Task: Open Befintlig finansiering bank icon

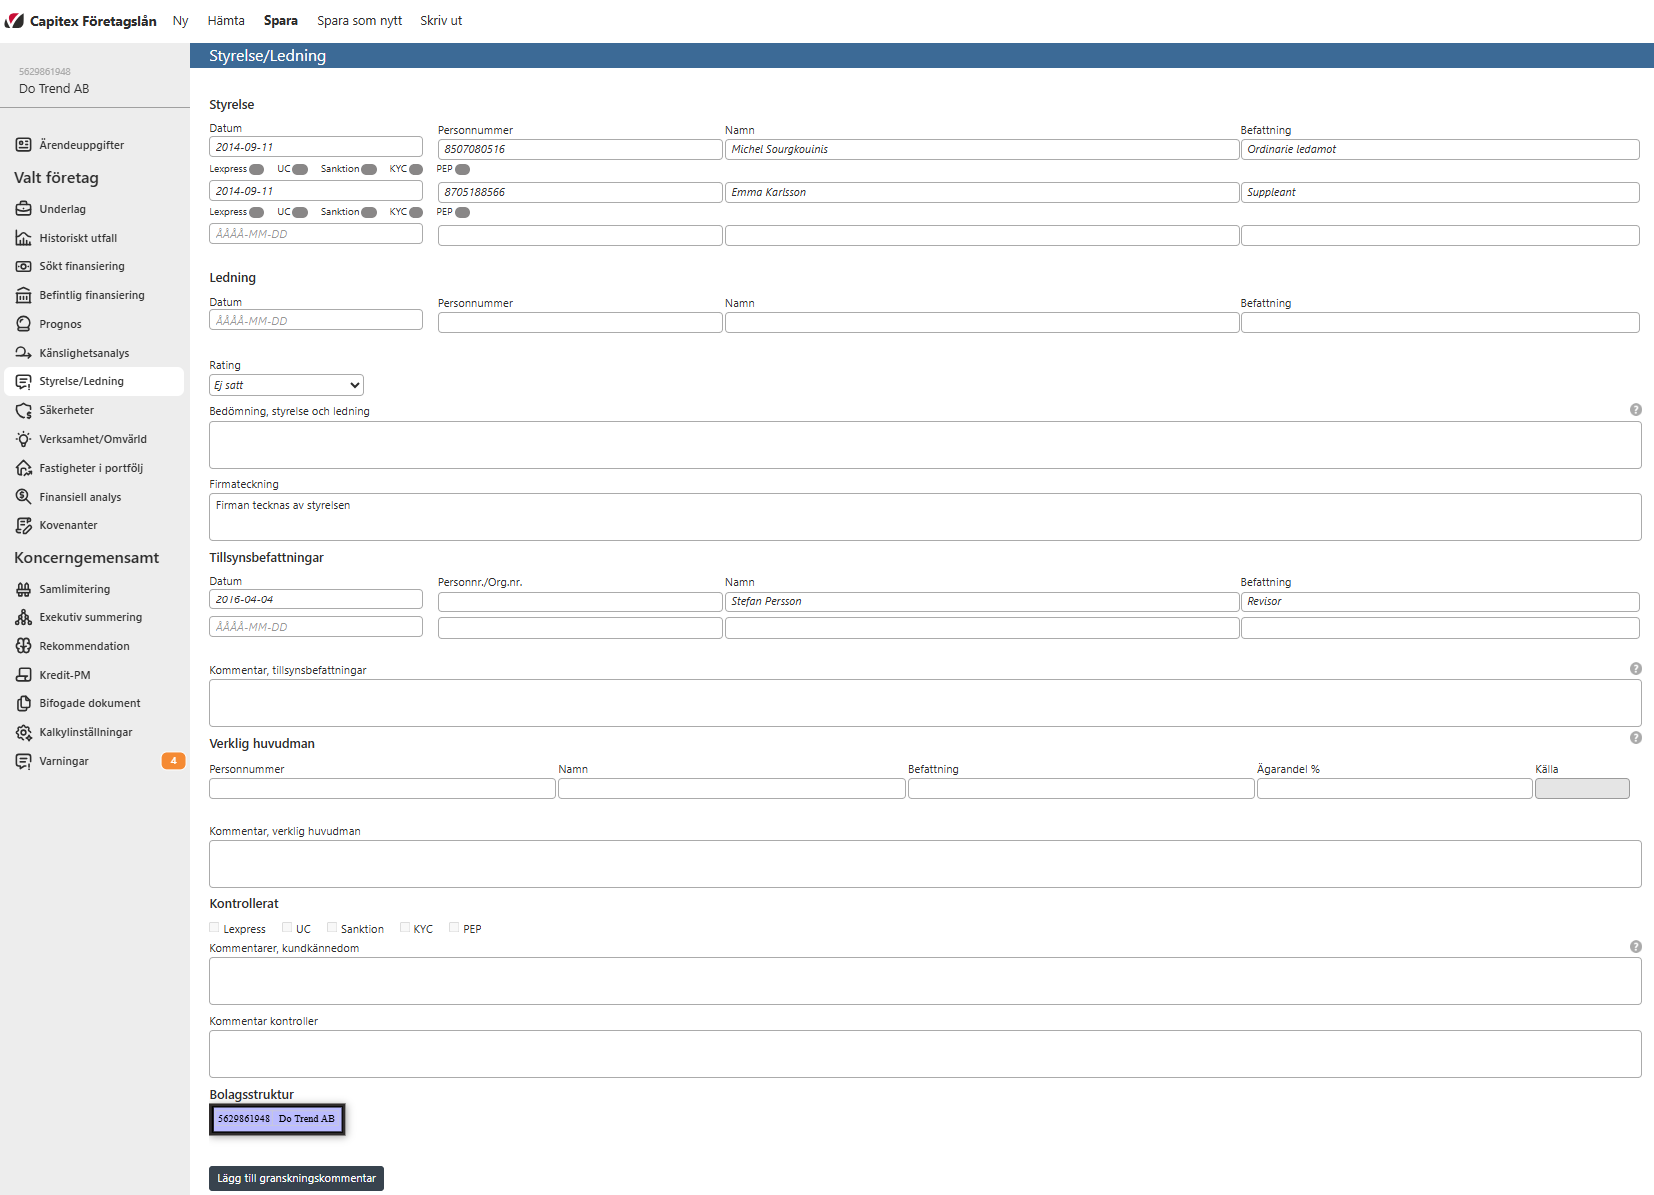Action: [23, 295]
